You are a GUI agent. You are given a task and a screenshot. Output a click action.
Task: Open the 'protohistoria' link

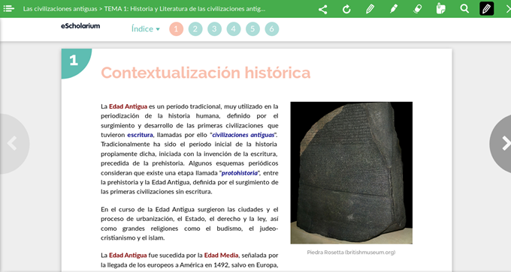coord(240,173)
